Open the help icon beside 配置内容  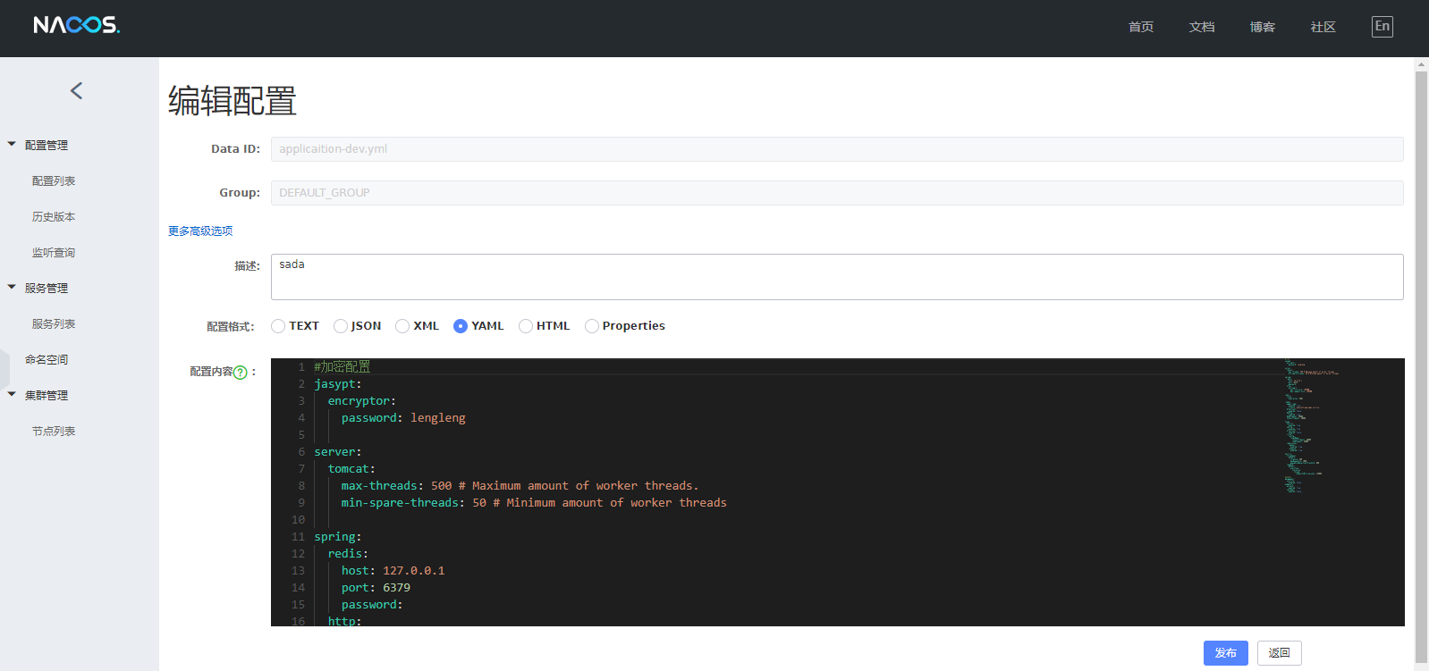[x=240, y=373]
